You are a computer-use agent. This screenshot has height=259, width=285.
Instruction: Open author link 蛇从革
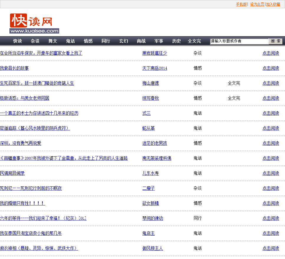tap(148, 128)
